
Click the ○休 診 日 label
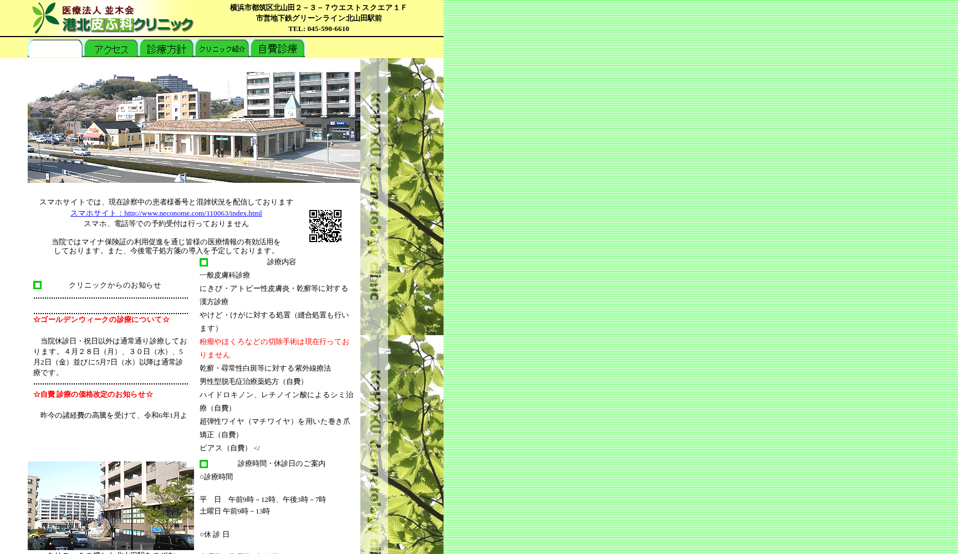(x=215, y=535)
